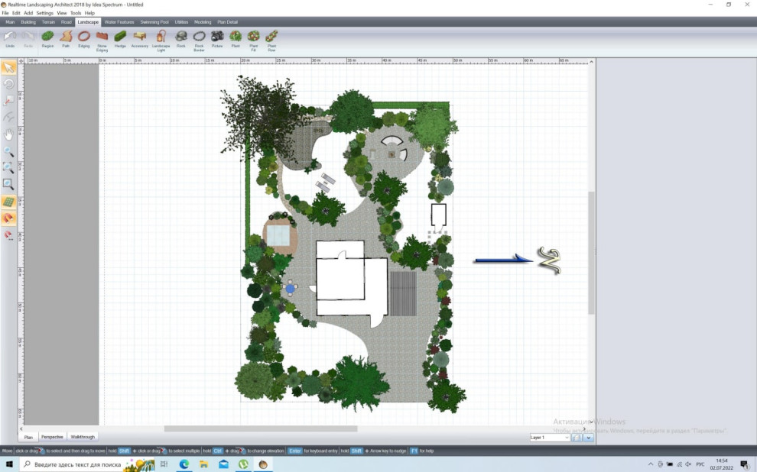Select the Region tool in Landscape ribbon
The image size is (757, 472).
click(x=47, y=38)
